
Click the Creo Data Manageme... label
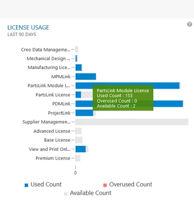pyautogui.click(x=45, y=49)
